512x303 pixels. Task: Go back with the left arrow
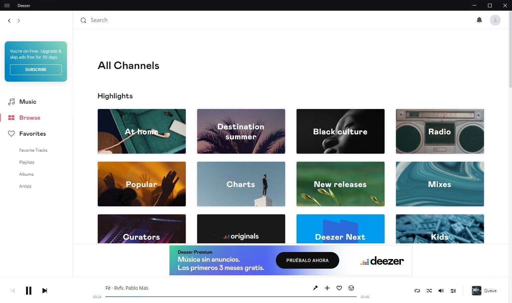[9, 21]
